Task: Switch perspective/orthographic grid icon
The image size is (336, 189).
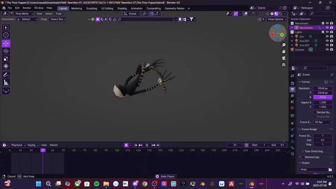Action: tap(284, 65)
